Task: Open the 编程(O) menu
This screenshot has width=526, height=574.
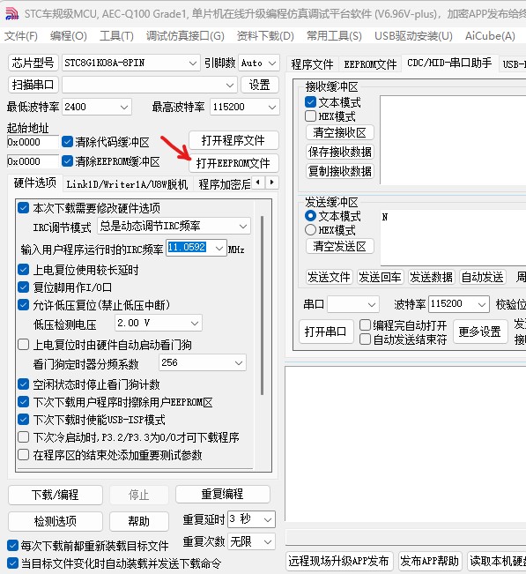Action: coord(69,36)
